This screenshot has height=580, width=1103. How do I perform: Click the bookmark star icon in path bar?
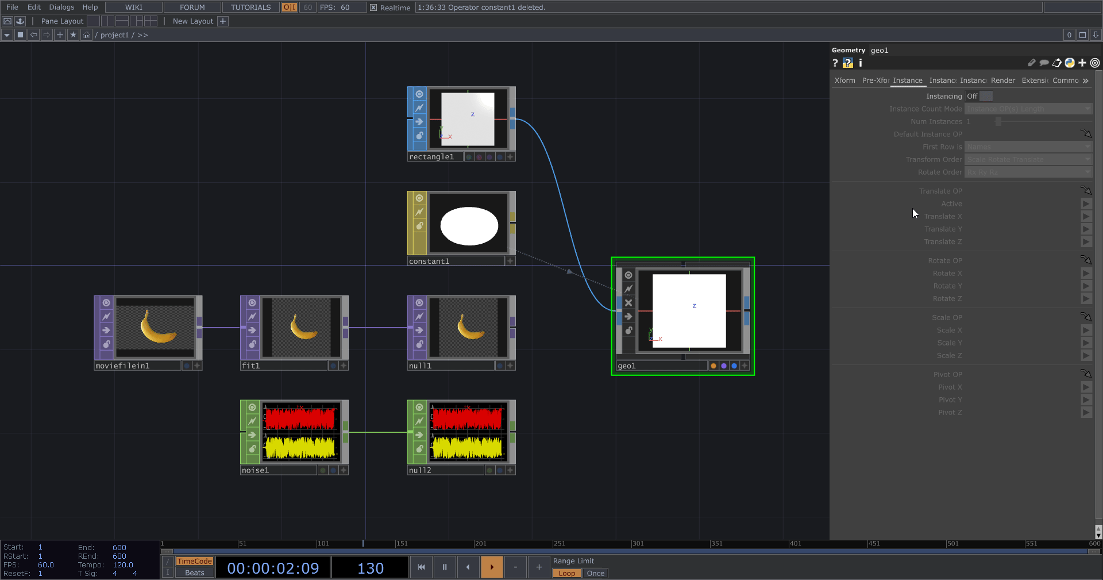point(73,35)
